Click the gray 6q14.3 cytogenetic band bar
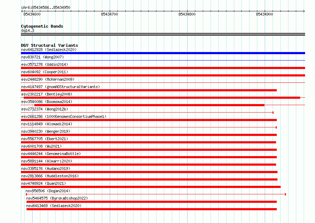 point(163,34)
